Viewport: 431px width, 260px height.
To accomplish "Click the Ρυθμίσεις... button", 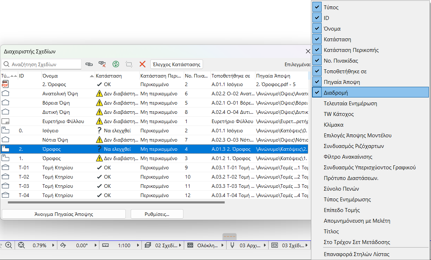I will (157, 214).
